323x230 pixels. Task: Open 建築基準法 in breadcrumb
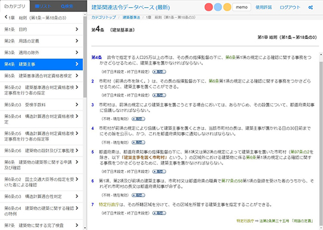(131, 17)
